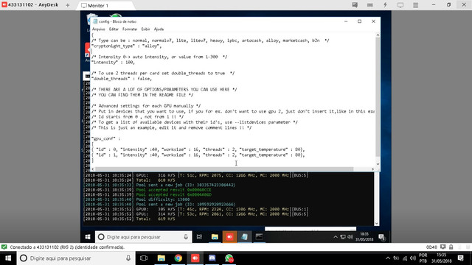Screen dimensions: 472x265
Task: Open the AnyDesk keyboard settings icon
Action: pyautogui.click(x=370, y=5)
